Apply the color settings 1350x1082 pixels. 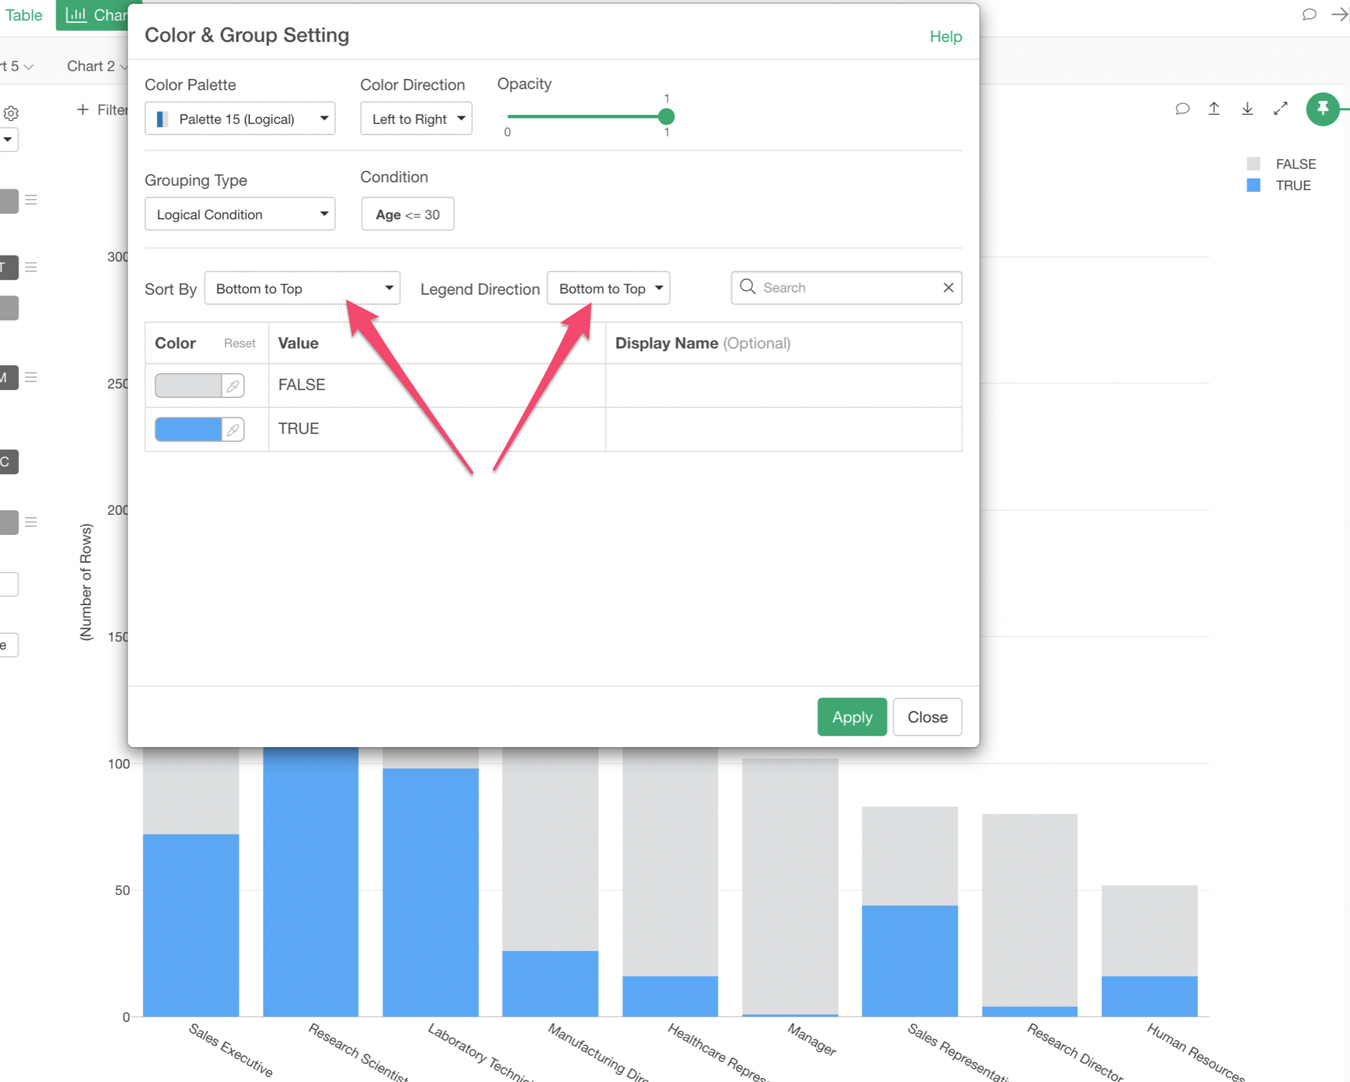click(851, 717)
